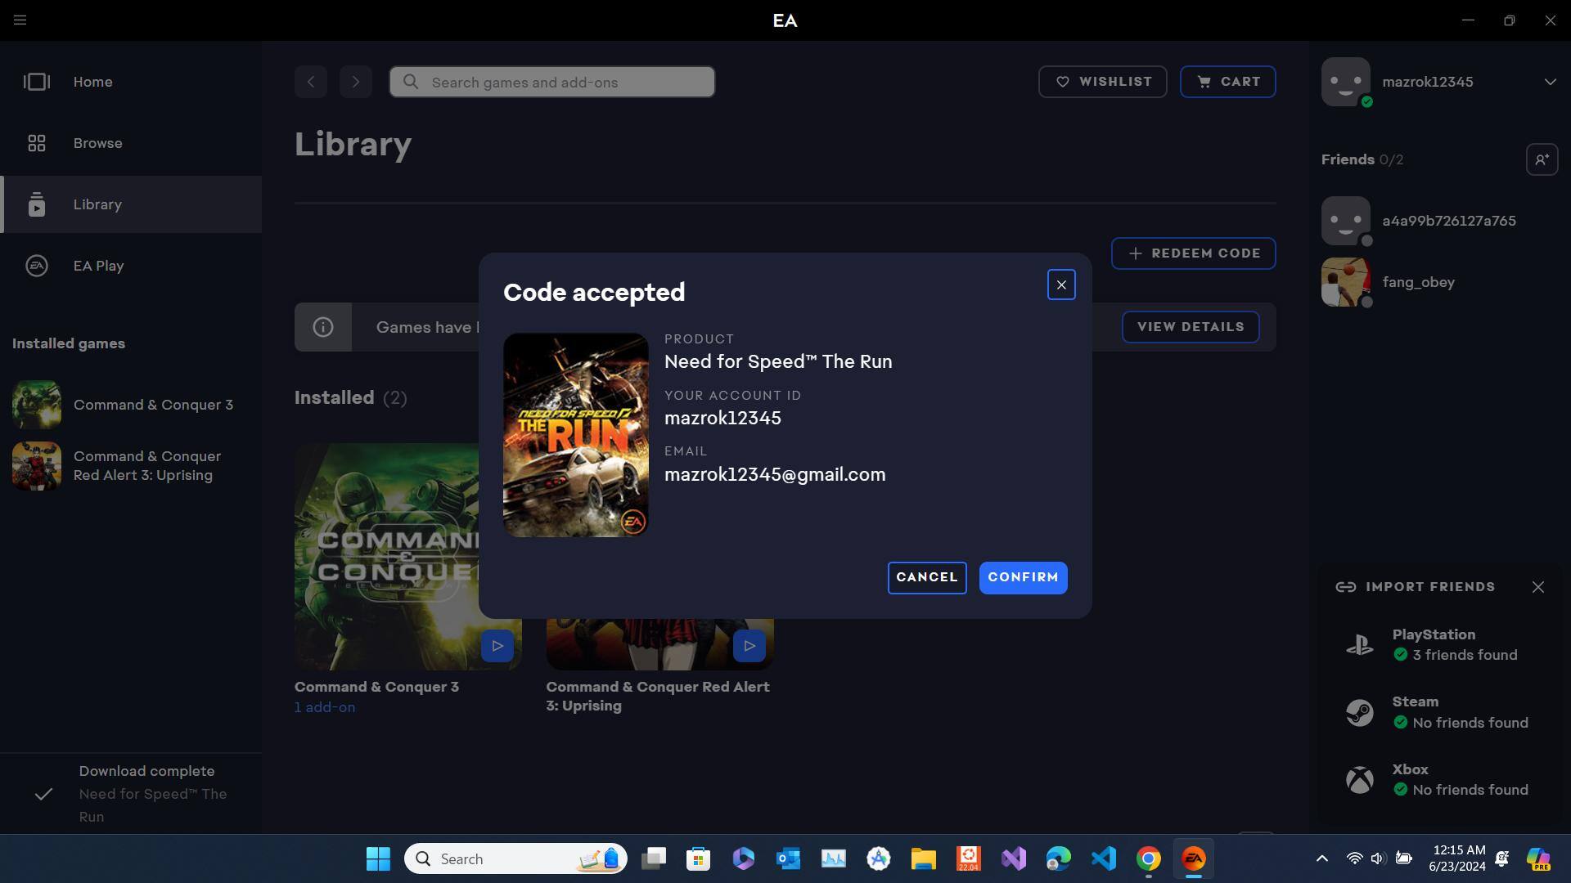Viewport: 1571px width, 883px height.
Task: Go back with the left arrow
Action: click(311, 82)
